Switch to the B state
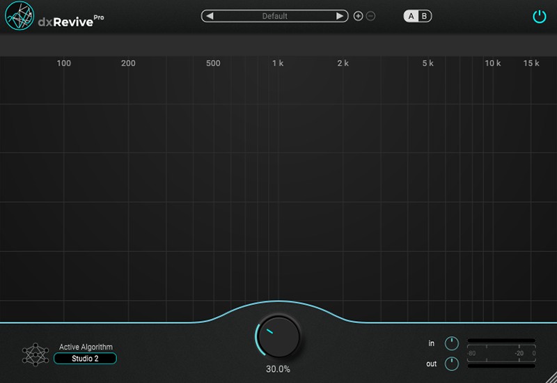This screenshot has width=557, height=383. [x=424, y=16]
